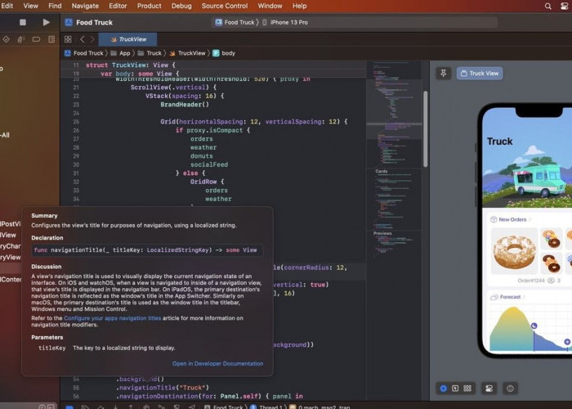This screenshot has height=409, width=572.
Task: Click New Orders card header in preview
Action: (511, 219)
